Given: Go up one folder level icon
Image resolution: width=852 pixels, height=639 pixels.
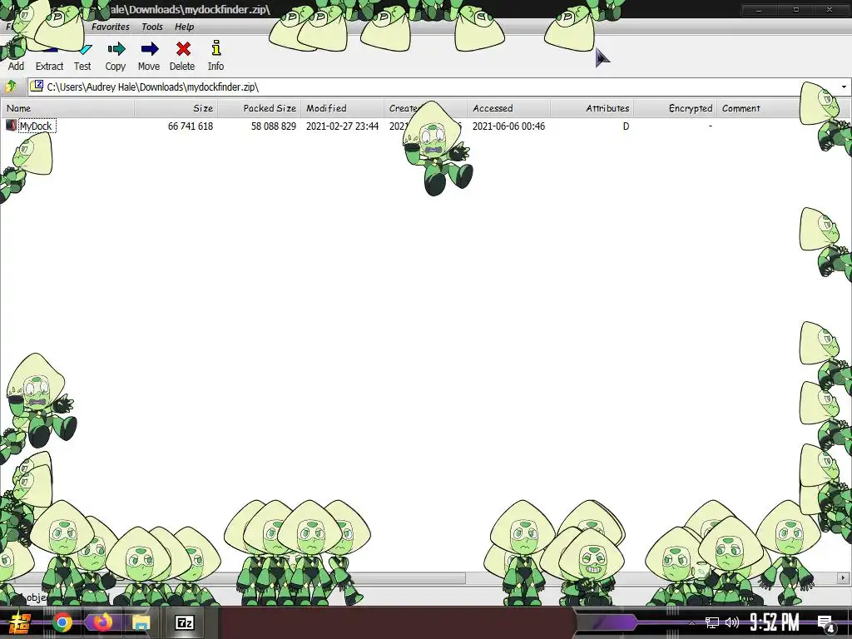Looking at the screenshot, I should tap(11, 87).
